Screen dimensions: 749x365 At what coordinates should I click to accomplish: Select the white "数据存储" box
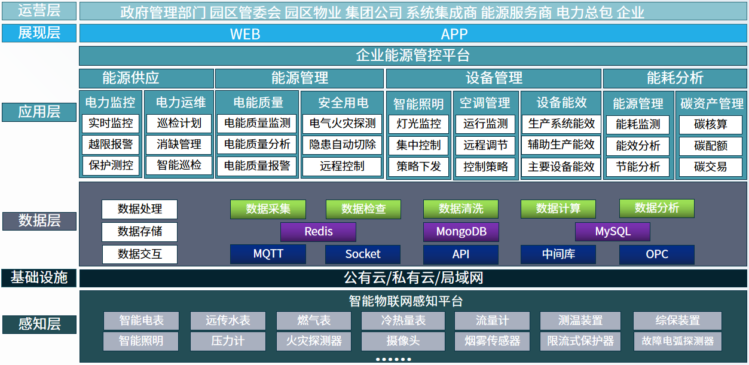coord(140,232)
